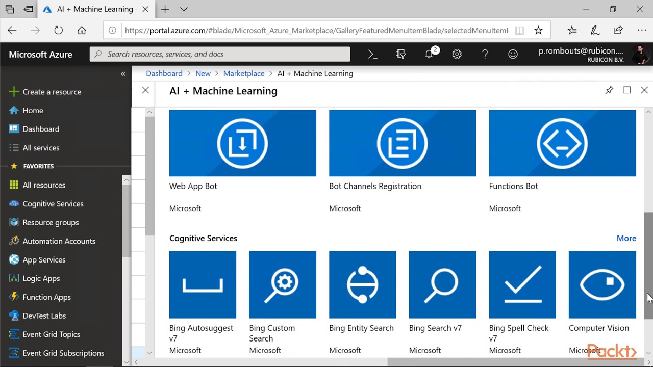Open the Help question mark icon
Image resolution: width=653 pixels, height=367 pixels.
(485, 54)
